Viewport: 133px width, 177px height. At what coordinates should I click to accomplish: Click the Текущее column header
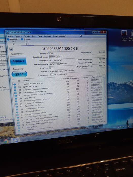(x=65, y=79)
